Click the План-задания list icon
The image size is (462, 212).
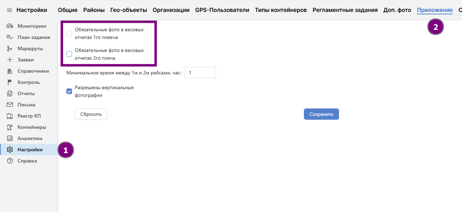pyautogui.click(x=10, y=37)
